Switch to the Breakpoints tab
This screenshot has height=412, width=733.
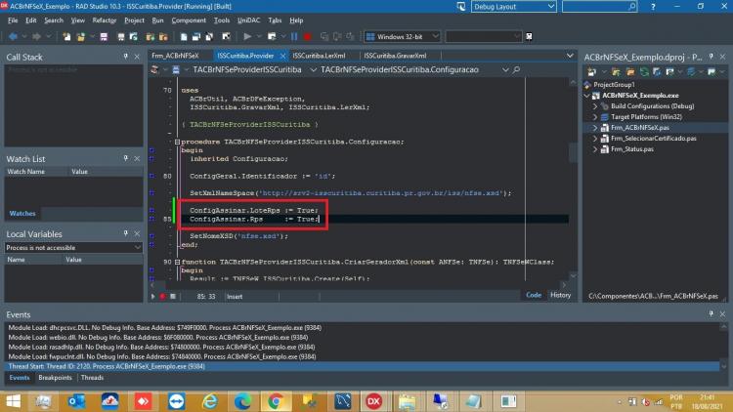coord(55,378)
